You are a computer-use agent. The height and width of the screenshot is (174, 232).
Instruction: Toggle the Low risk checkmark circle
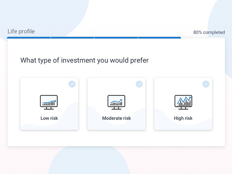72,84
